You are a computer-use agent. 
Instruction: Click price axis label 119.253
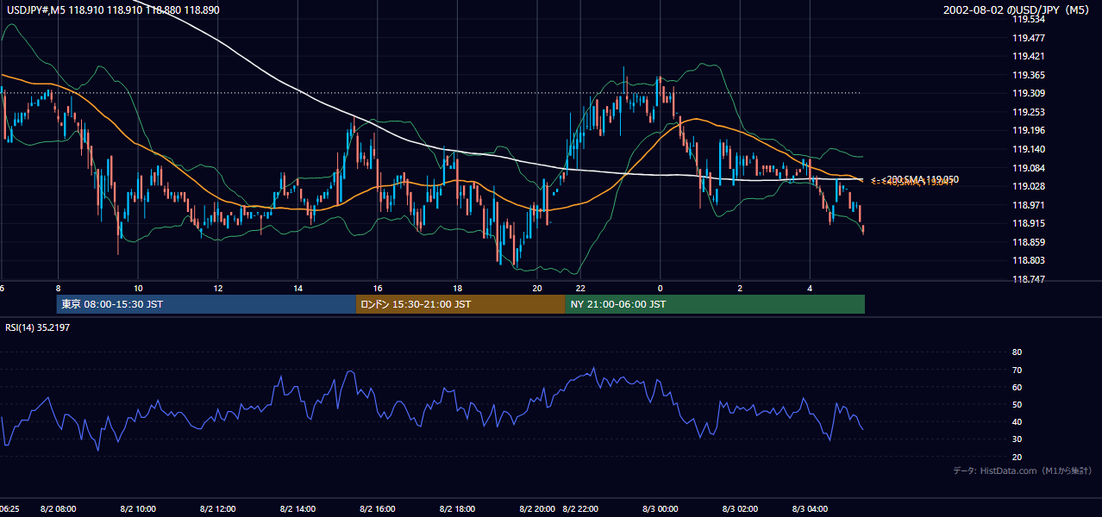pos(1030,112)
